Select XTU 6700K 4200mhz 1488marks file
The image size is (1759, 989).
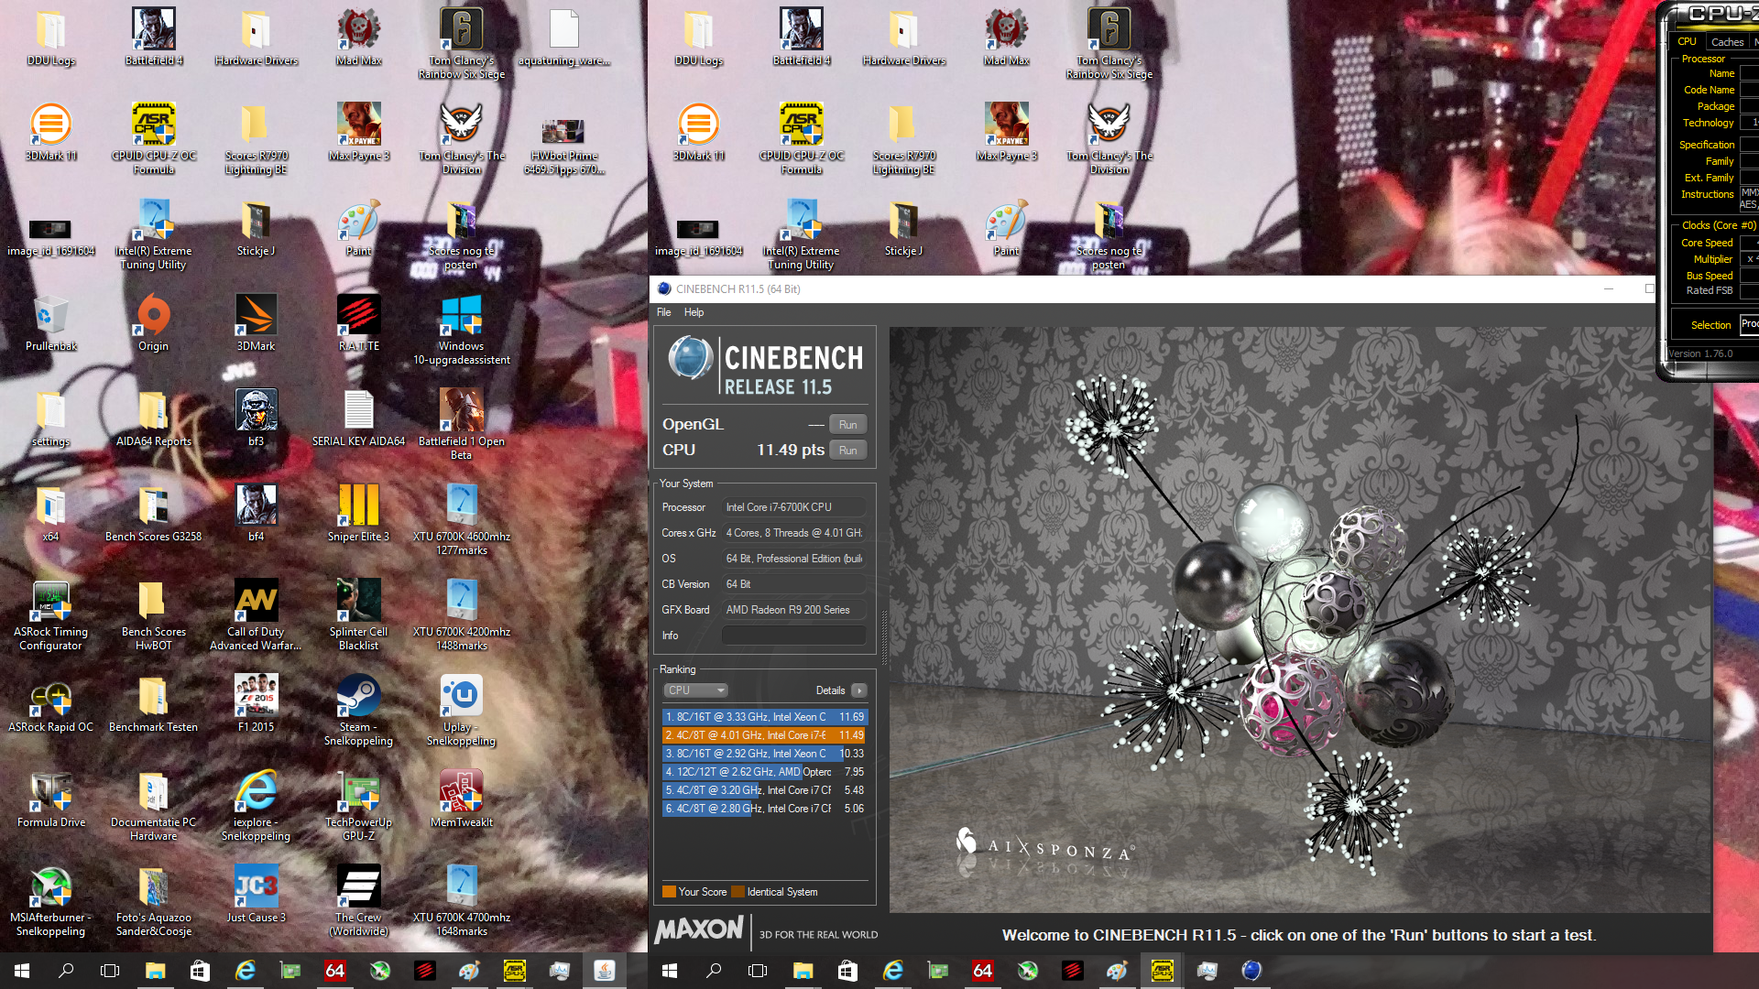coord(461,615)
